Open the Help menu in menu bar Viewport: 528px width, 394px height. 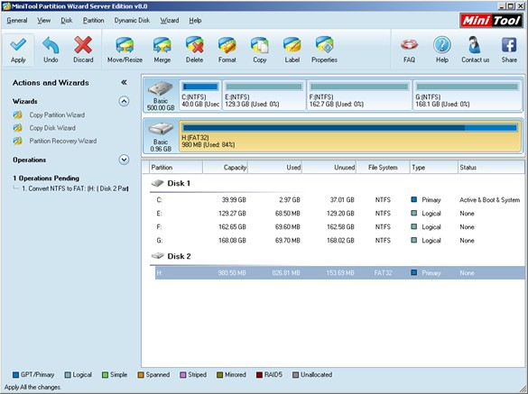pos(195,21)
